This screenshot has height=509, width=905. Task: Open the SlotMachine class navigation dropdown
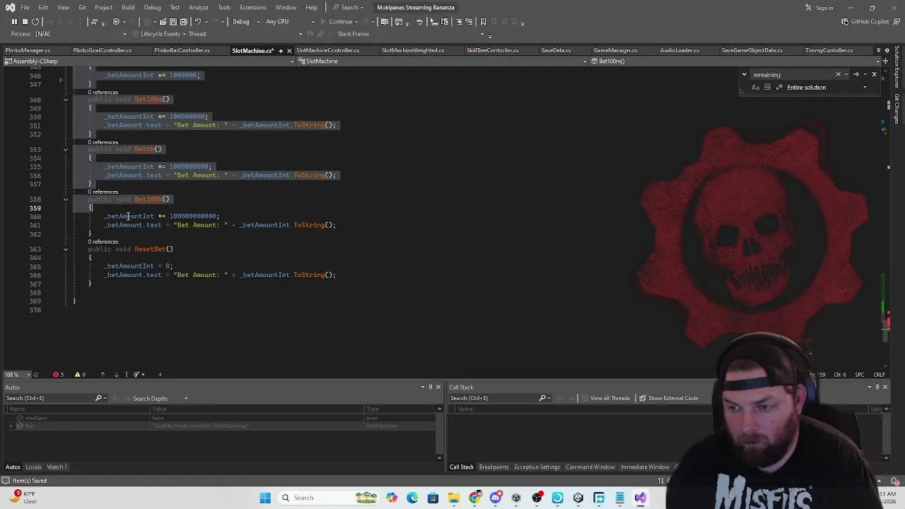click(442, 61)
